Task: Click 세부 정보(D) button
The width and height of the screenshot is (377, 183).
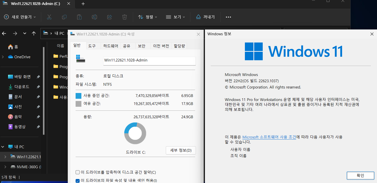Action: (x=181, y=150)
